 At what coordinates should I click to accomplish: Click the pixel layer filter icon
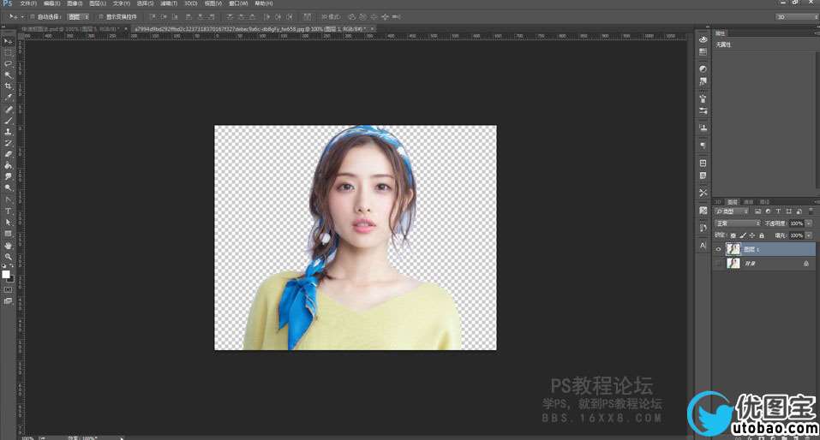click(757, 211)
